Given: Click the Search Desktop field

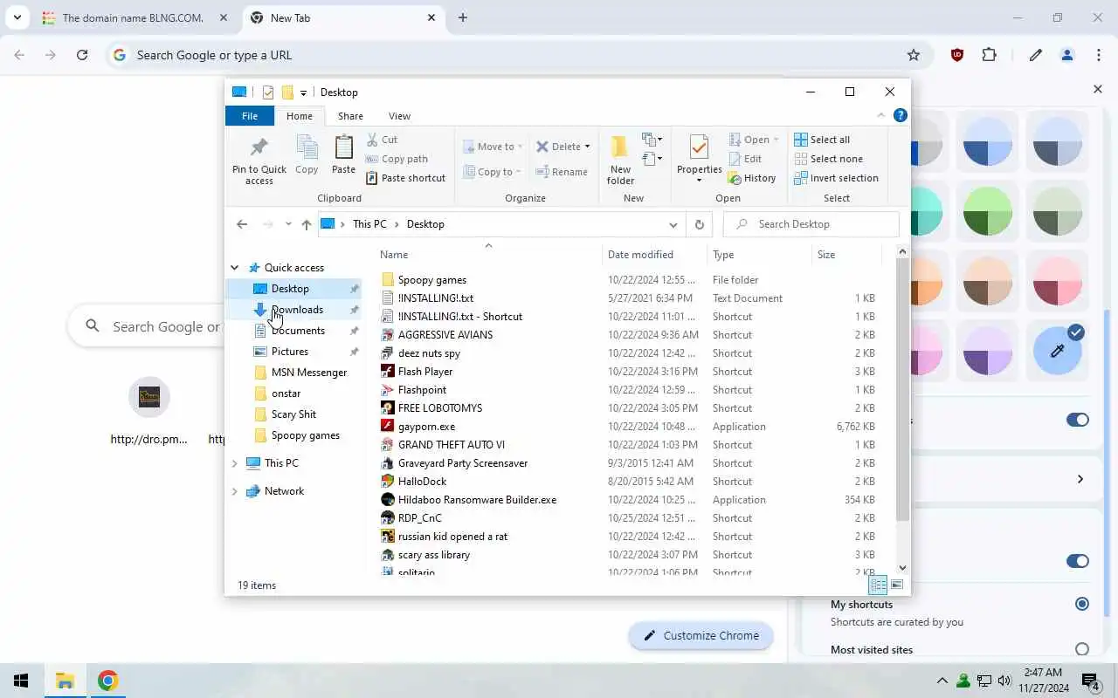Looking at the screenshot, I should pyautogui.click(x=811, y=224).
